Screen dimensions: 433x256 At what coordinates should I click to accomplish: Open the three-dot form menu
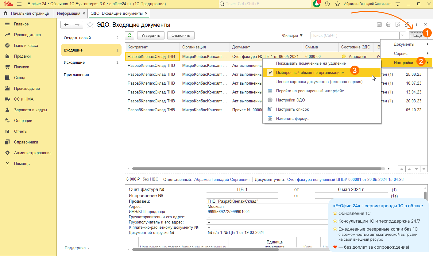(x=416, y=25)
